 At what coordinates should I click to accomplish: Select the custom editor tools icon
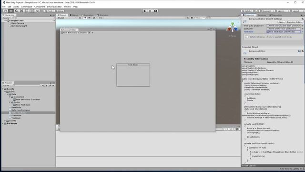point(38,11)
